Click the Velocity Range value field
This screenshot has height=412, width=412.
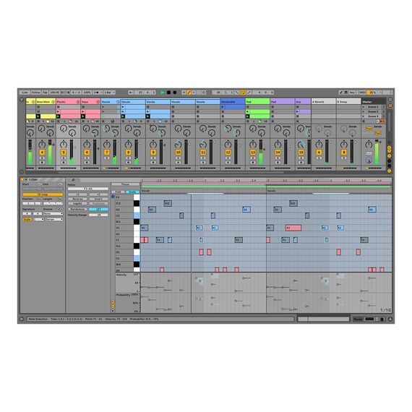tap(98, 215)
